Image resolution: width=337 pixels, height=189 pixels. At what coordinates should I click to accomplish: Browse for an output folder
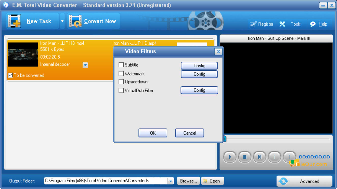(x=188, y=181)
